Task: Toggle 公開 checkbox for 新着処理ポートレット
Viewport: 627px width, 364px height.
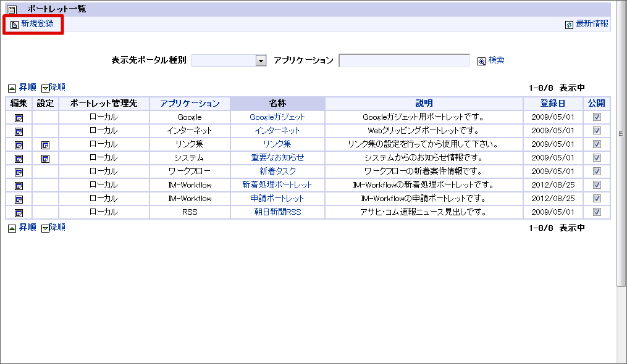Action: (597, 185)
